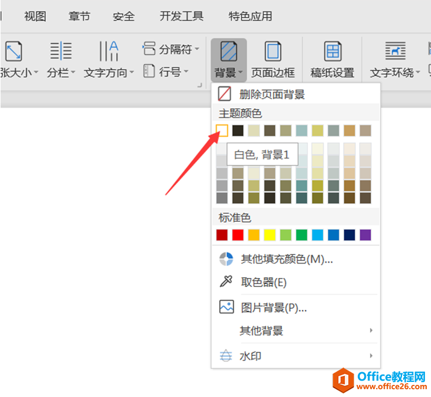Pick the purple standard color
The width and height of the screenshot is (431, 397).
tap(365, 235)
